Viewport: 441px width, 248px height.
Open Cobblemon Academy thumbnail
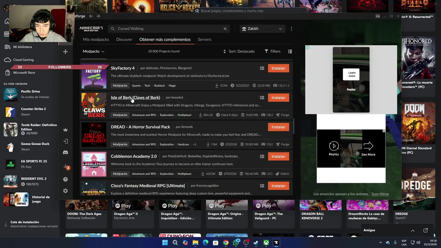94,164
